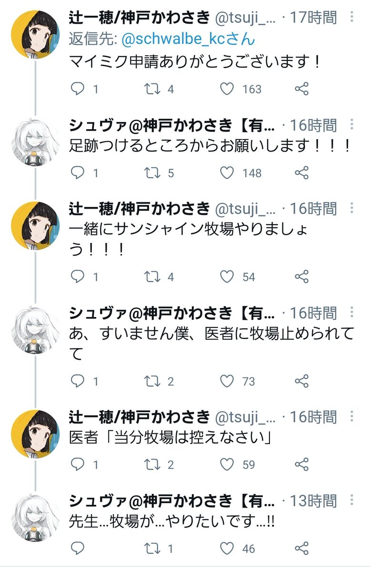Like the tweet with 163 likes

click(228, 89)
